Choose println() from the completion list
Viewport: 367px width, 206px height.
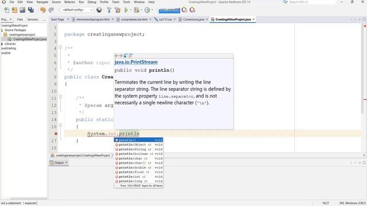pyautogui.click(x=138, y=140)
